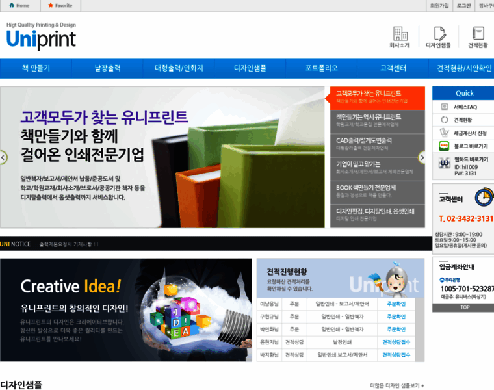Click 견적현황 circular icon in Quick
This screenshot has width=494, height=390.
click(x=444, y=120)
